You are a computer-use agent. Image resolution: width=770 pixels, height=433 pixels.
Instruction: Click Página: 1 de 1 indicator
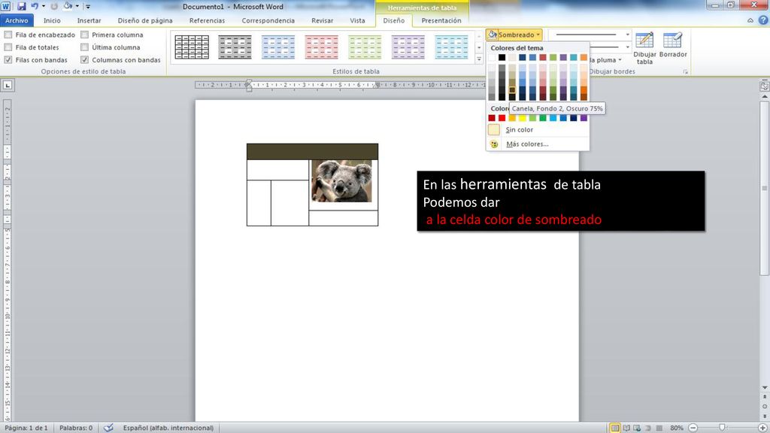(26, 428)
